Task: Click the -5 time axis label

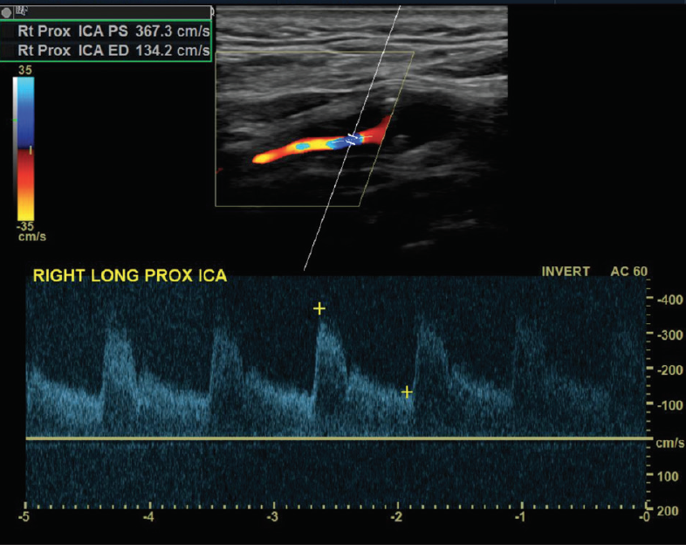Action: click(x=24, y=517)
